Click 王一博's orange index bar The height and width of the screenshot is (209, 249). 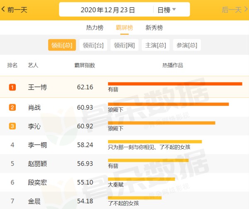175,84
